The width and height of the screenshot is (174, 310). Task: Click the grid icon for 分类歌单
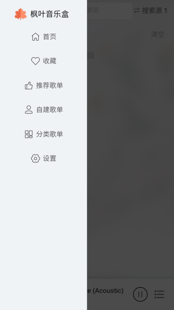point(29,134)
